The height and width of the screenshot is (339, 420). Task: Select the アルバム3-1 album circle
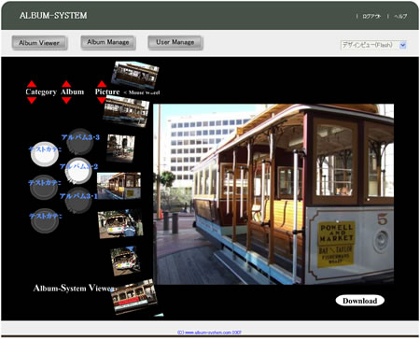(78, 201)
